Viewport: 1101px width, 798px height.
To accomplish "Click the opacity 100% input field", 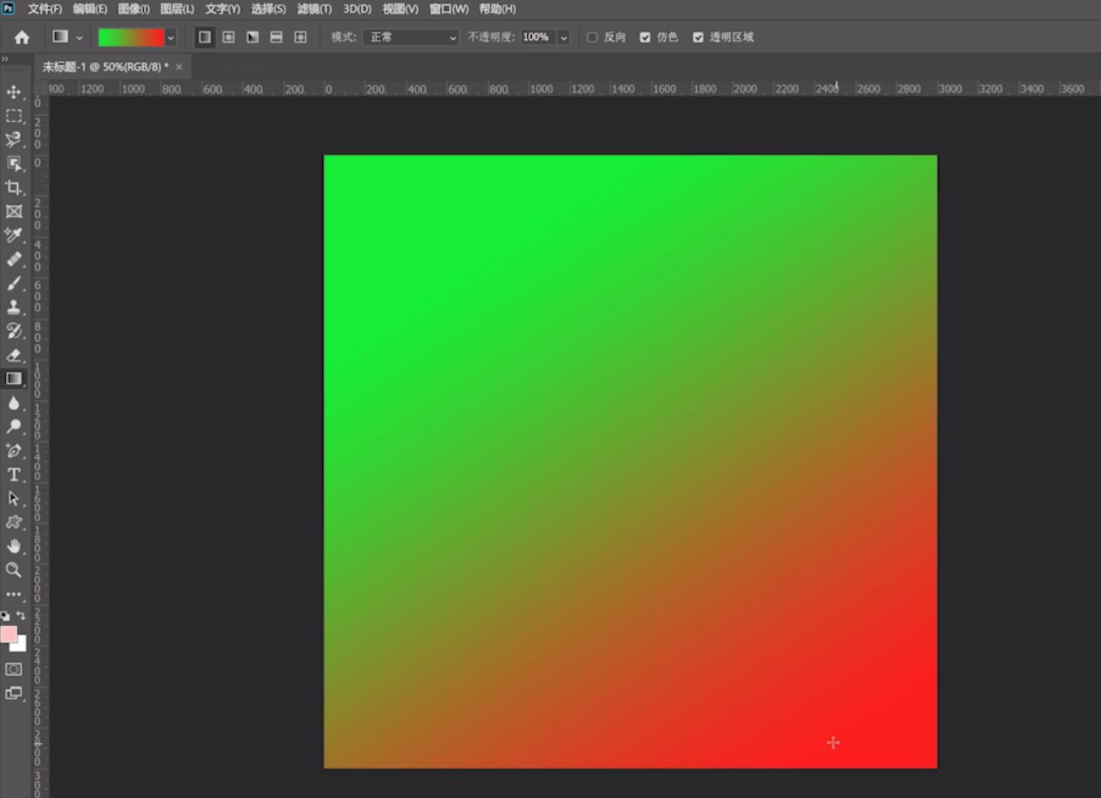I will pos(537,37).
